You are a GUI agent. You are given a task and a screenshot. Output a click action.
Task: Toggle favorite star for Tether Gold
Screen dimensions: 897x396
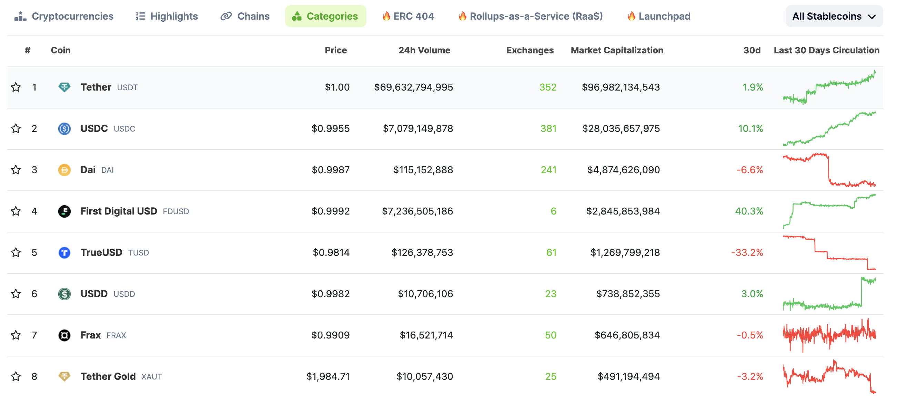[x=16, y=376]
